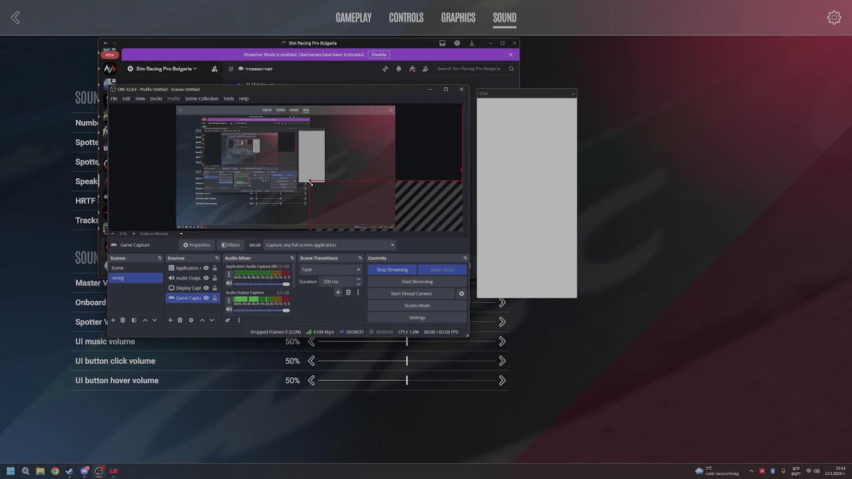This screenshot has height=479, width=852.
Task: Remove scene transition with trash icon
Action: [x=348, y=292]
